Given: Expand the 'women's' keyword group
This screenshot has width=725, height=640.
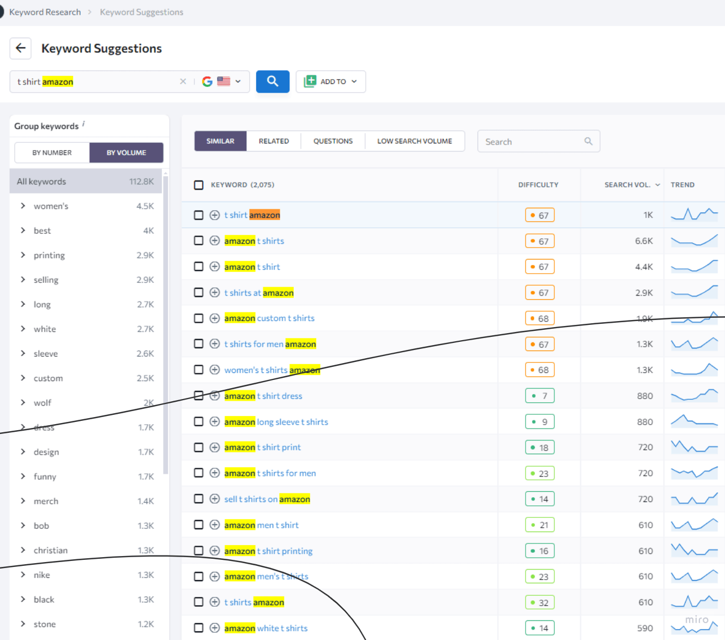Looking at the screenshot, I should tap(23, 206).
